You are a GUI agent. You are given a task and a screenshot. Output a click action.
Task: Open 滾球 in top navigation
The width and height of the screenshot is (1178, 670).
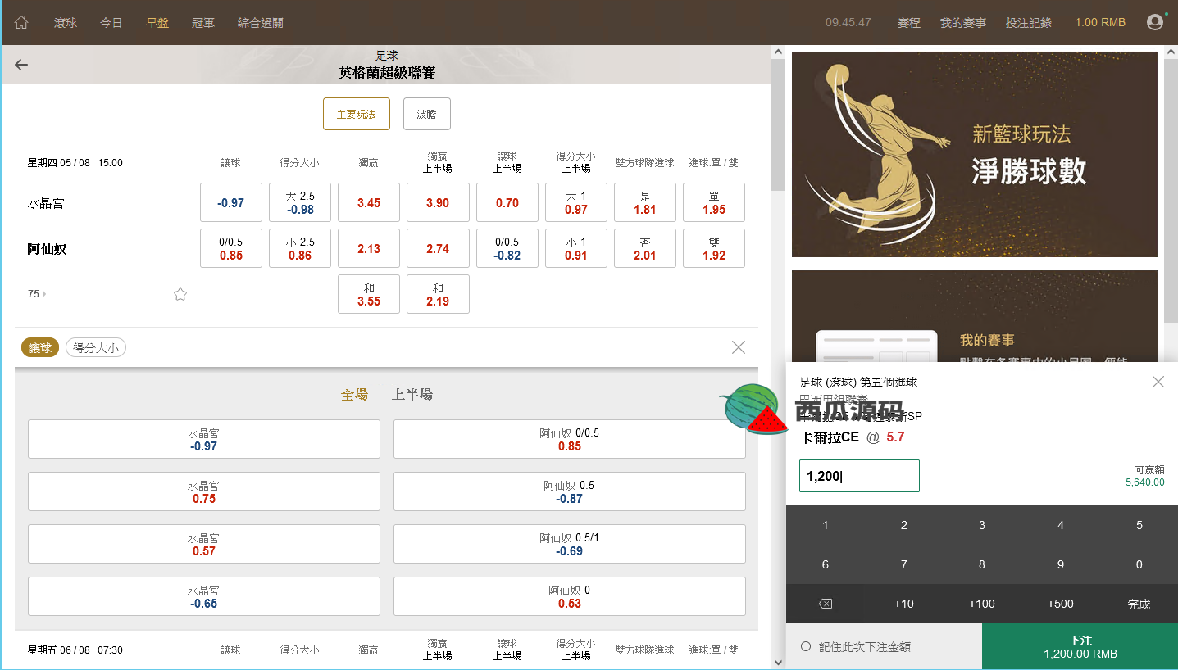coord(66,23)
